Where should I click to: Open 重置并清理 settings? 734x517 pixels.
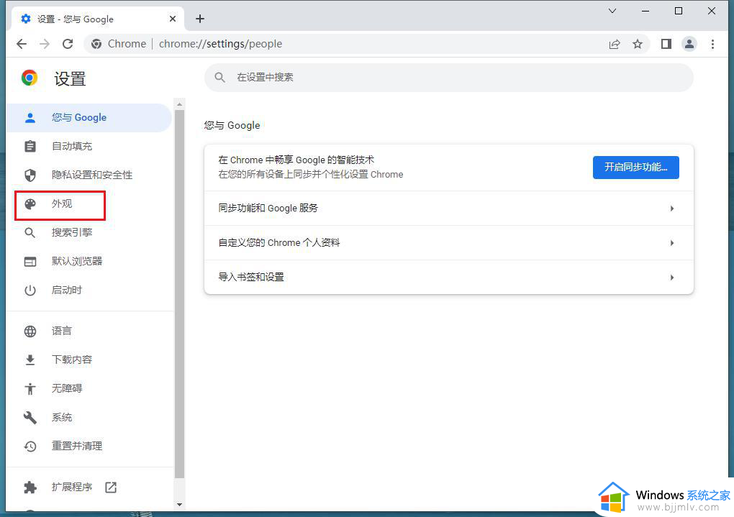coord(89,447)
